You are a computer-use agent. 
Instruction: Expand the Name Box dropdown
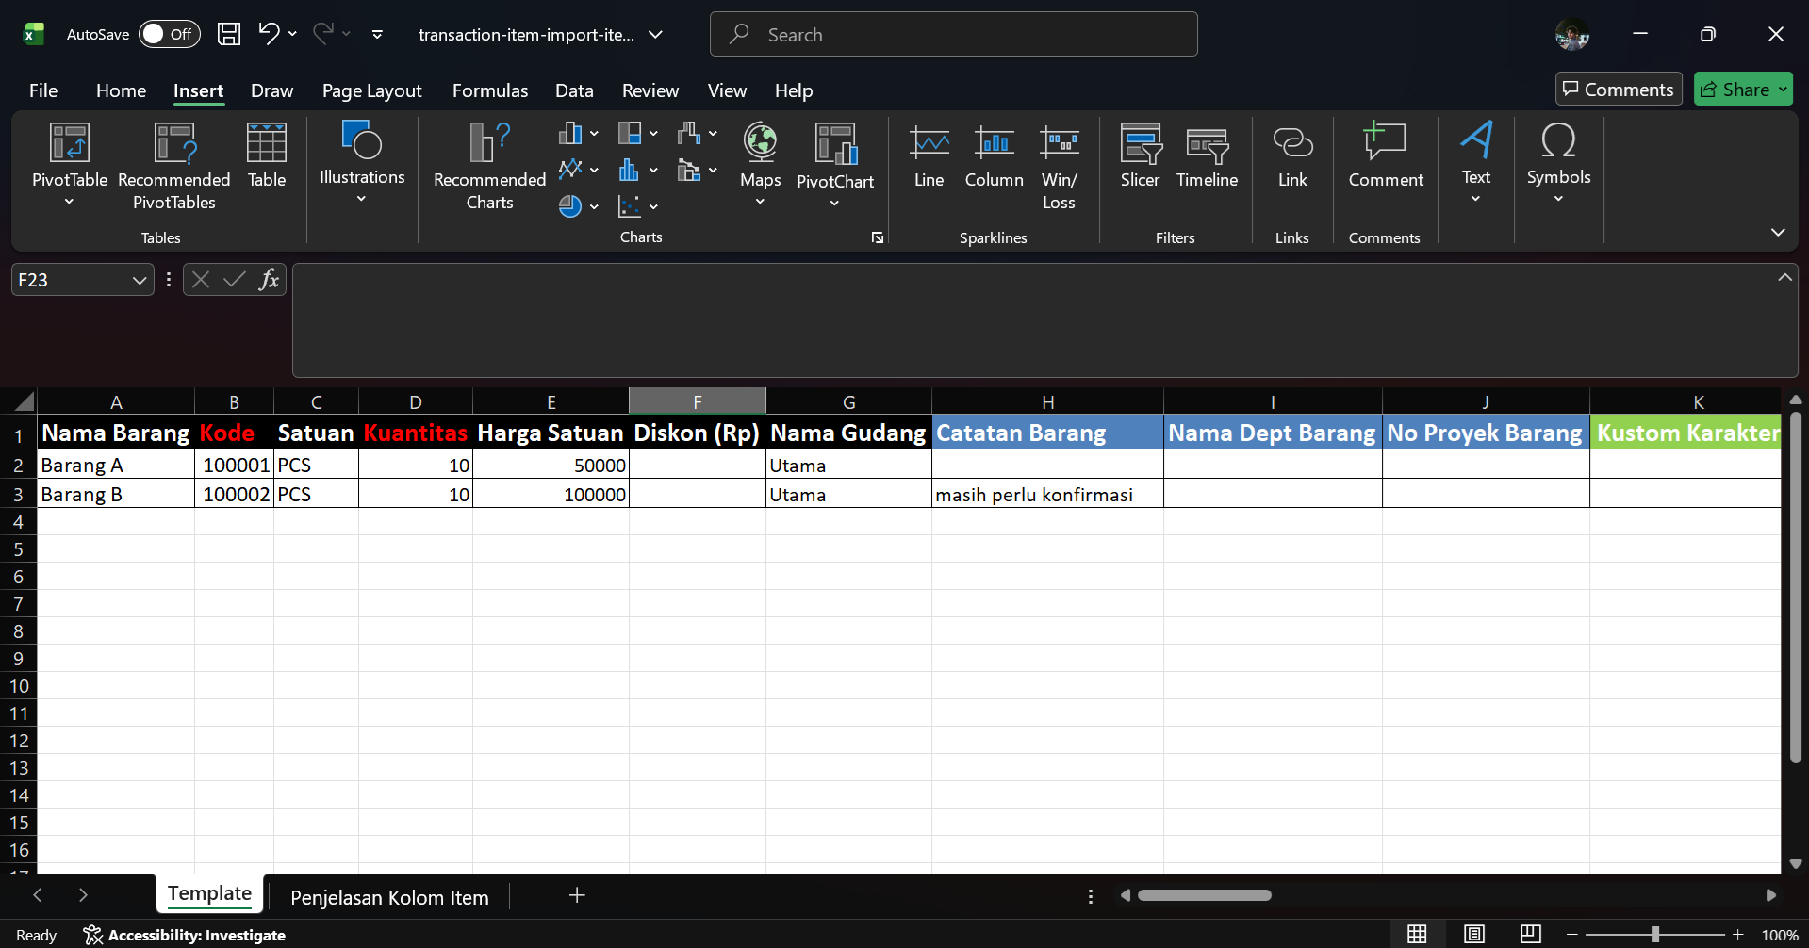(x=139, y=281)
